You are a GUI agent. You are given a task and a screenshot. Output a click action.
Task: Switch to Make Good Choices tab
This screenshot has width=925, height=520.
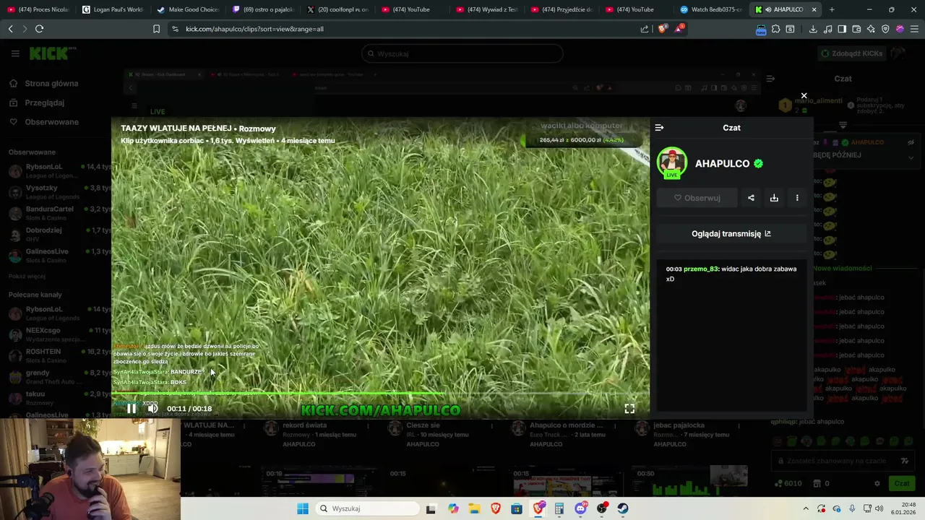[x=188, y=9]
